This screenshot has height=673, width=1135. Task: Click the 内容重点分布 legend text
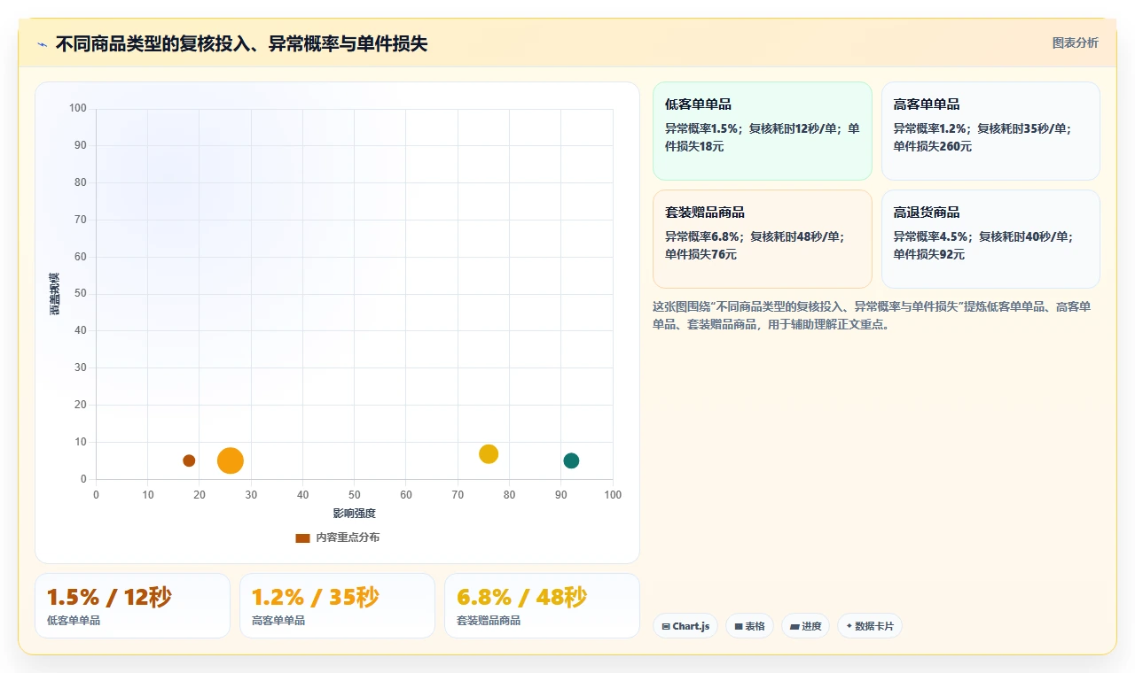pos(348,538)
